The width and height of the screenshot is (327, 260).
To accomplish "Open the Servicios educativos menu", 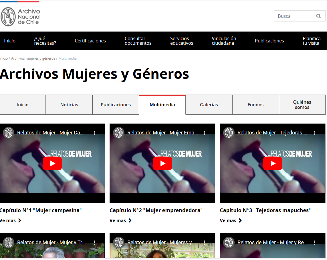I will click(182, 41).
